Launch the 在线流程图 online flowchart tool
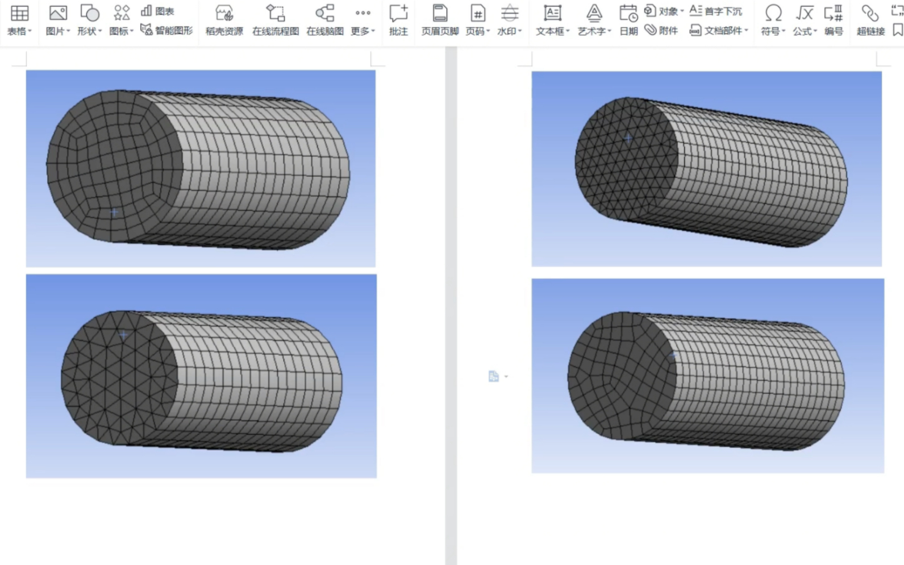Screen dimensions: 904x565 (x=276, y=20)
